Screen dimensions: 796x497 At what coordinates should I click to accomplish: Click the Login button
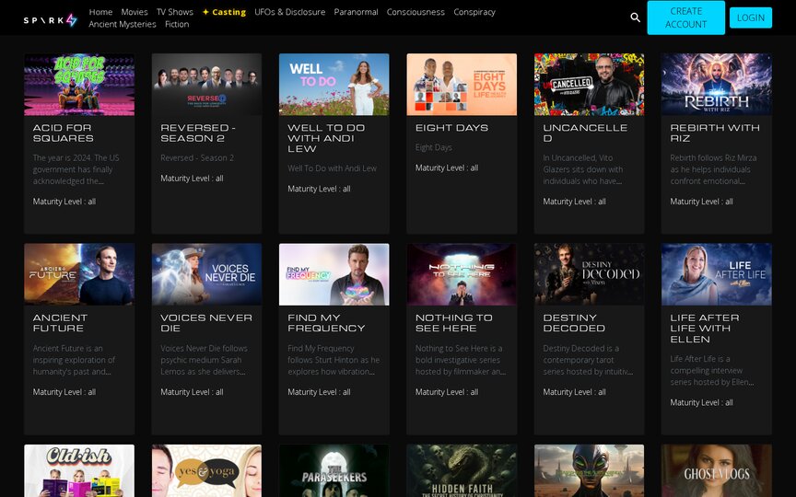[751, 17]
